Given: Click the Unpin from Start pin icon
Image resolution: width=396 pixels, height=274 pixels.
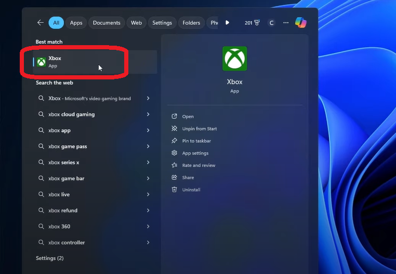Looking at the screenshot, I should pos(174,128).
